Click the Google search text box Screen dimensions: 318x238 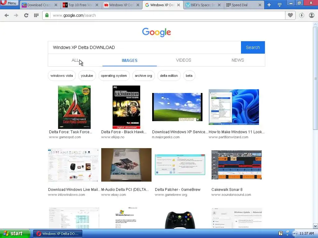pyautogui.click(x=144, y=47)
